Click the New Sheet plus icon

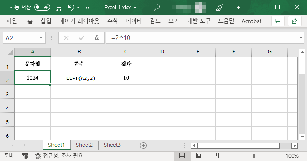[x=143, y=145]
